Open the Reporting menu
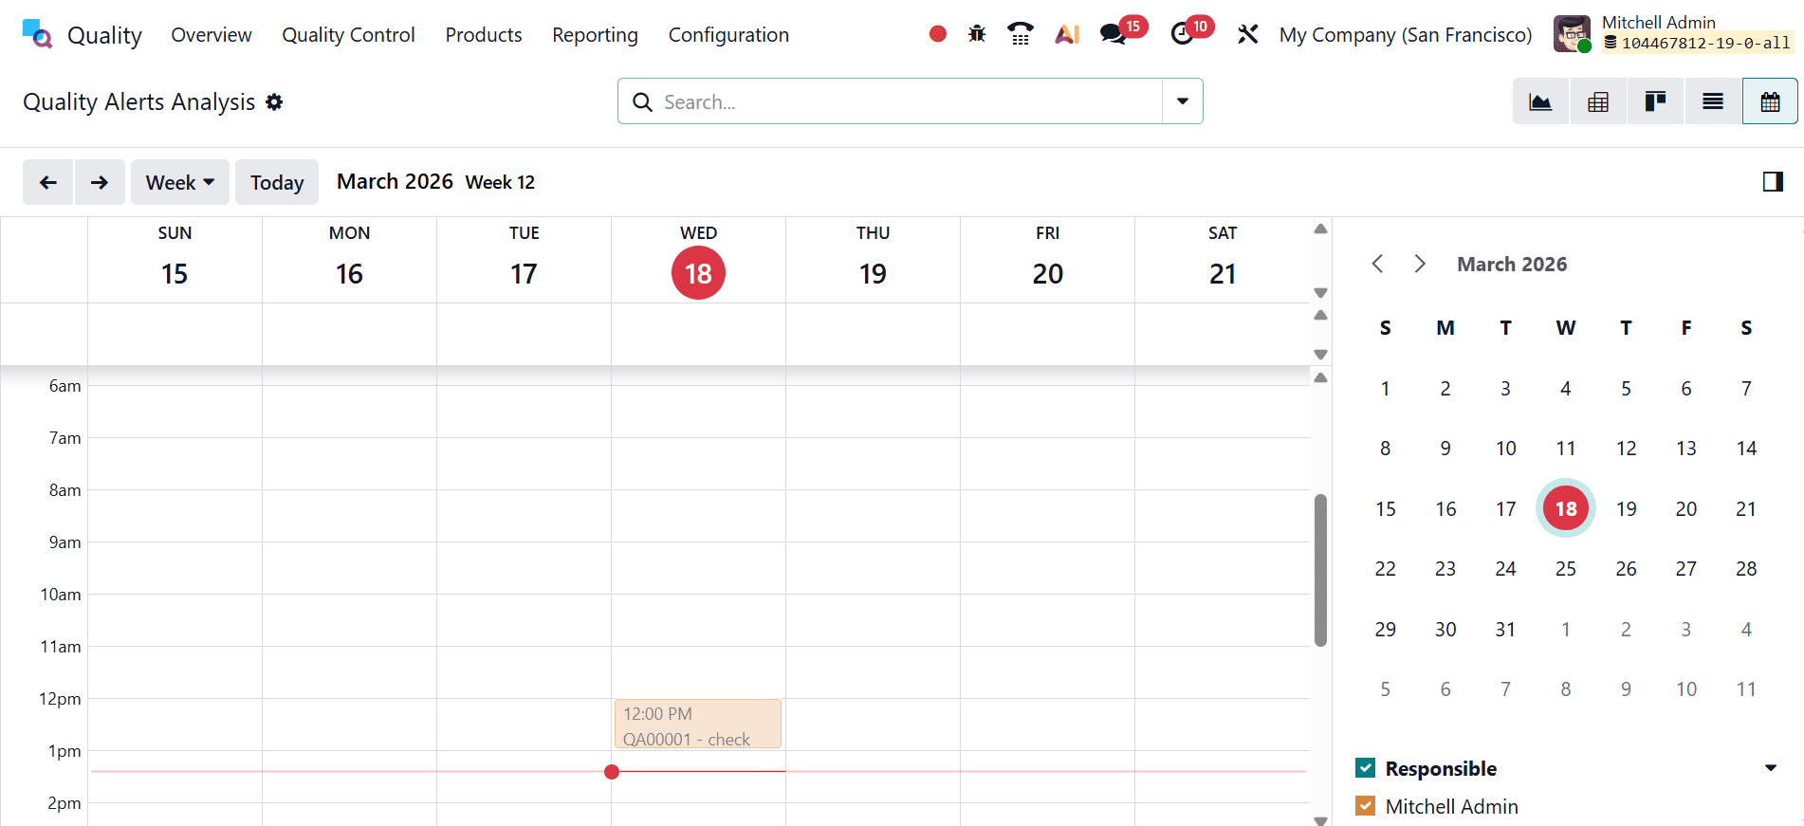 tap(595, 35)
